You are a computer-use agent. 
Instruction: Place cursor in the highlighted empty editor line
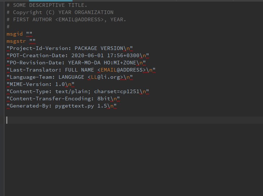click(x=134, y=120)
